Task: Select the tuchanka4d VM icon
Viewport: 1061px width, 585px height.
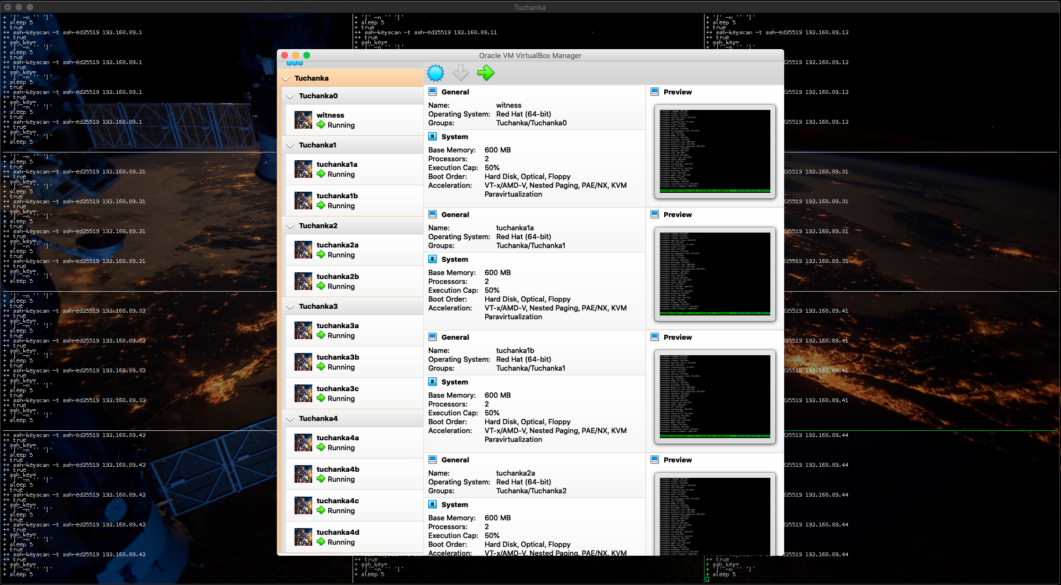Action: pyautogui.click(x=303, y=537)
